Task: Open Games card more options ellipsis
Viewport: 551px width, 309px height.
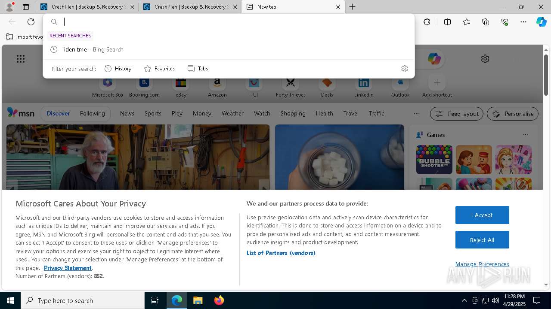Action: [525, 135]
